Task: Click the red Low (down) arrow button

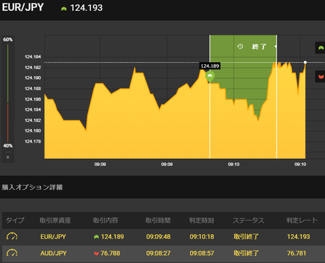Action: pyautogui.click(x=320, y=76)
